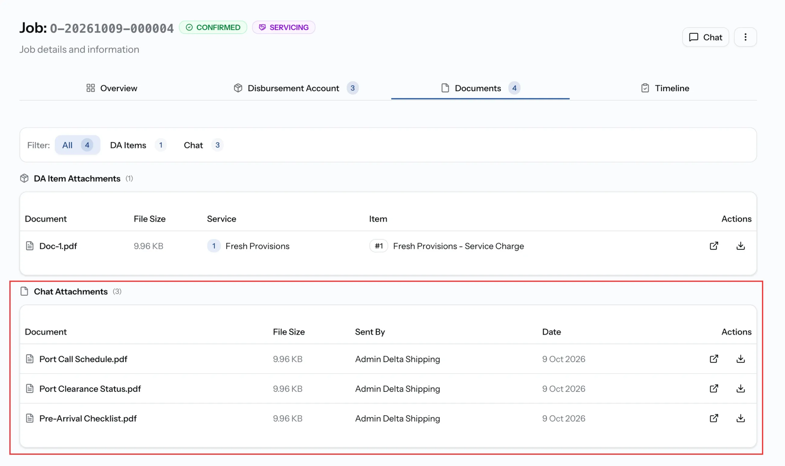Screen dimensions: 785x466
Task: Click the Date column header in Chat Attachments
Action: pyautogui.click(x=551, y=332)
